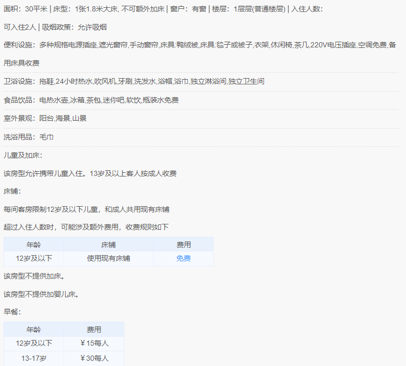
Task: Click the 床铺 section label
Action: click(12, 191)
